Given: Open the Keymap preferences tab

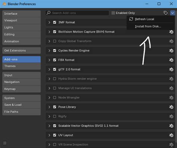Looking at the screenshot, I should (22, 89).
